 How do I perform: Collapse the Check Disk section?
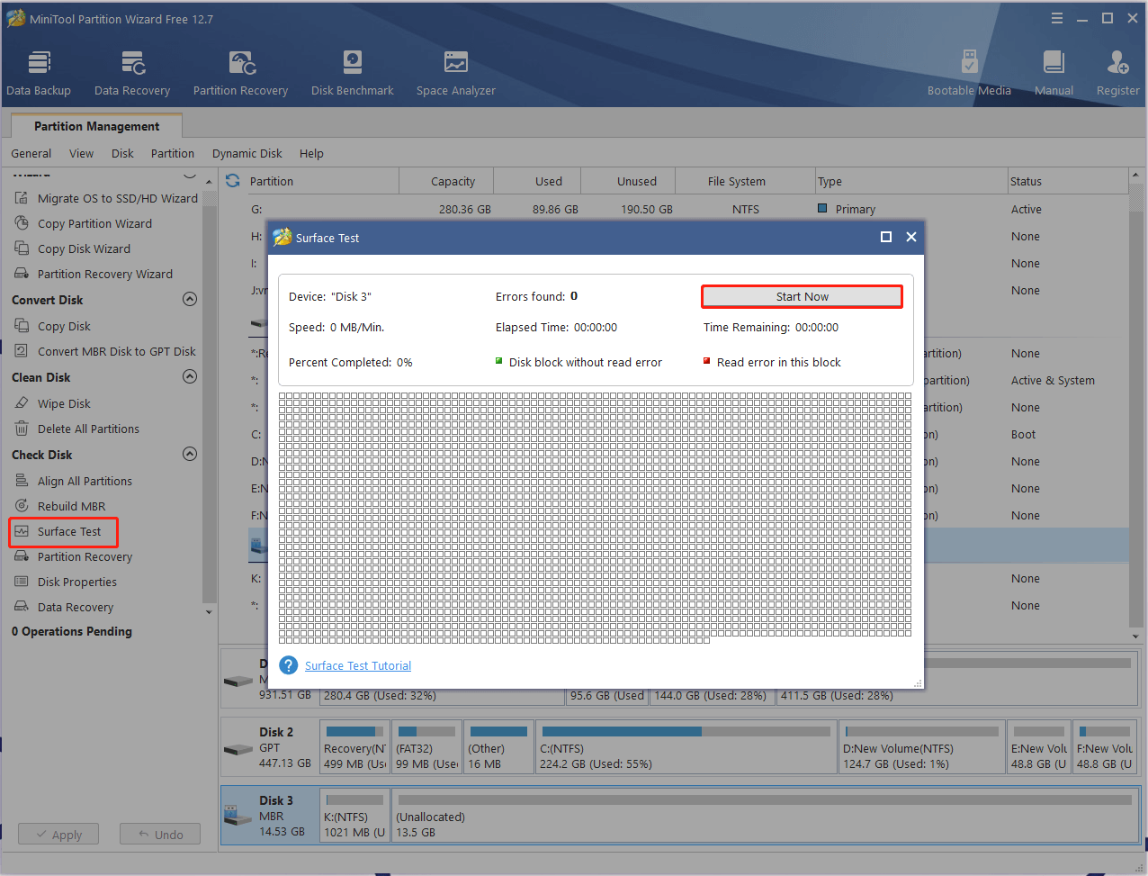pyautogui.click(x=190, y=454)
